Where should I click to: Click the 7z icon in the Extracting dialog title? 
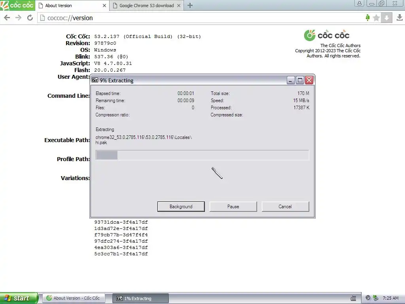coord(95,80)
